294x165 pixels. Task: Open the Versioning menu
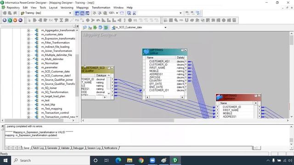click(67, 7)
